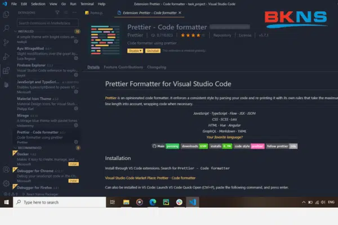Click the orange Prettier link in description
The image size is (338, 225).
pos(111,98)
